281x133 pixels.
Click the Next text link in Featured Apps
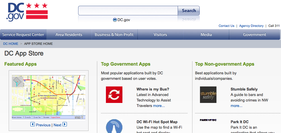[57, 125]
